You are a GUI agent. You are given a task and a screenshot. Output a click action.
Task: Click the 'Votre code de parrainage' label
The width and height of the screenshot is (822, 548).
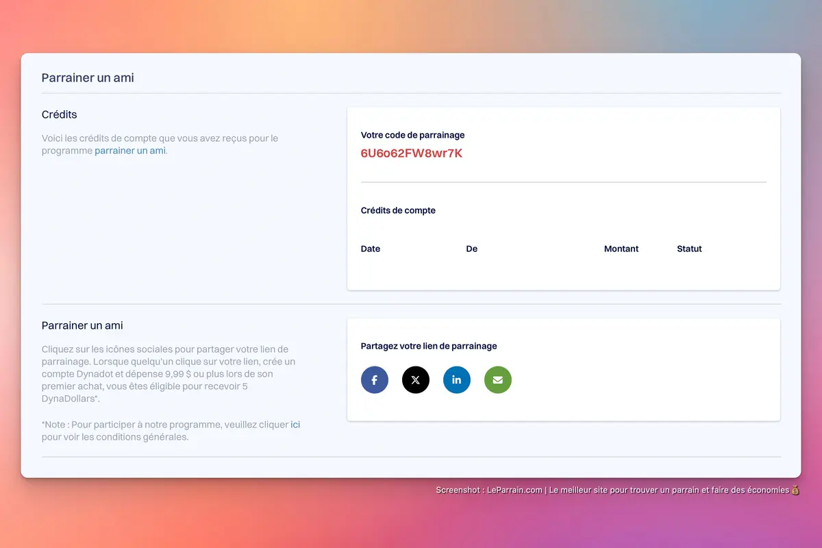(413, 135)
